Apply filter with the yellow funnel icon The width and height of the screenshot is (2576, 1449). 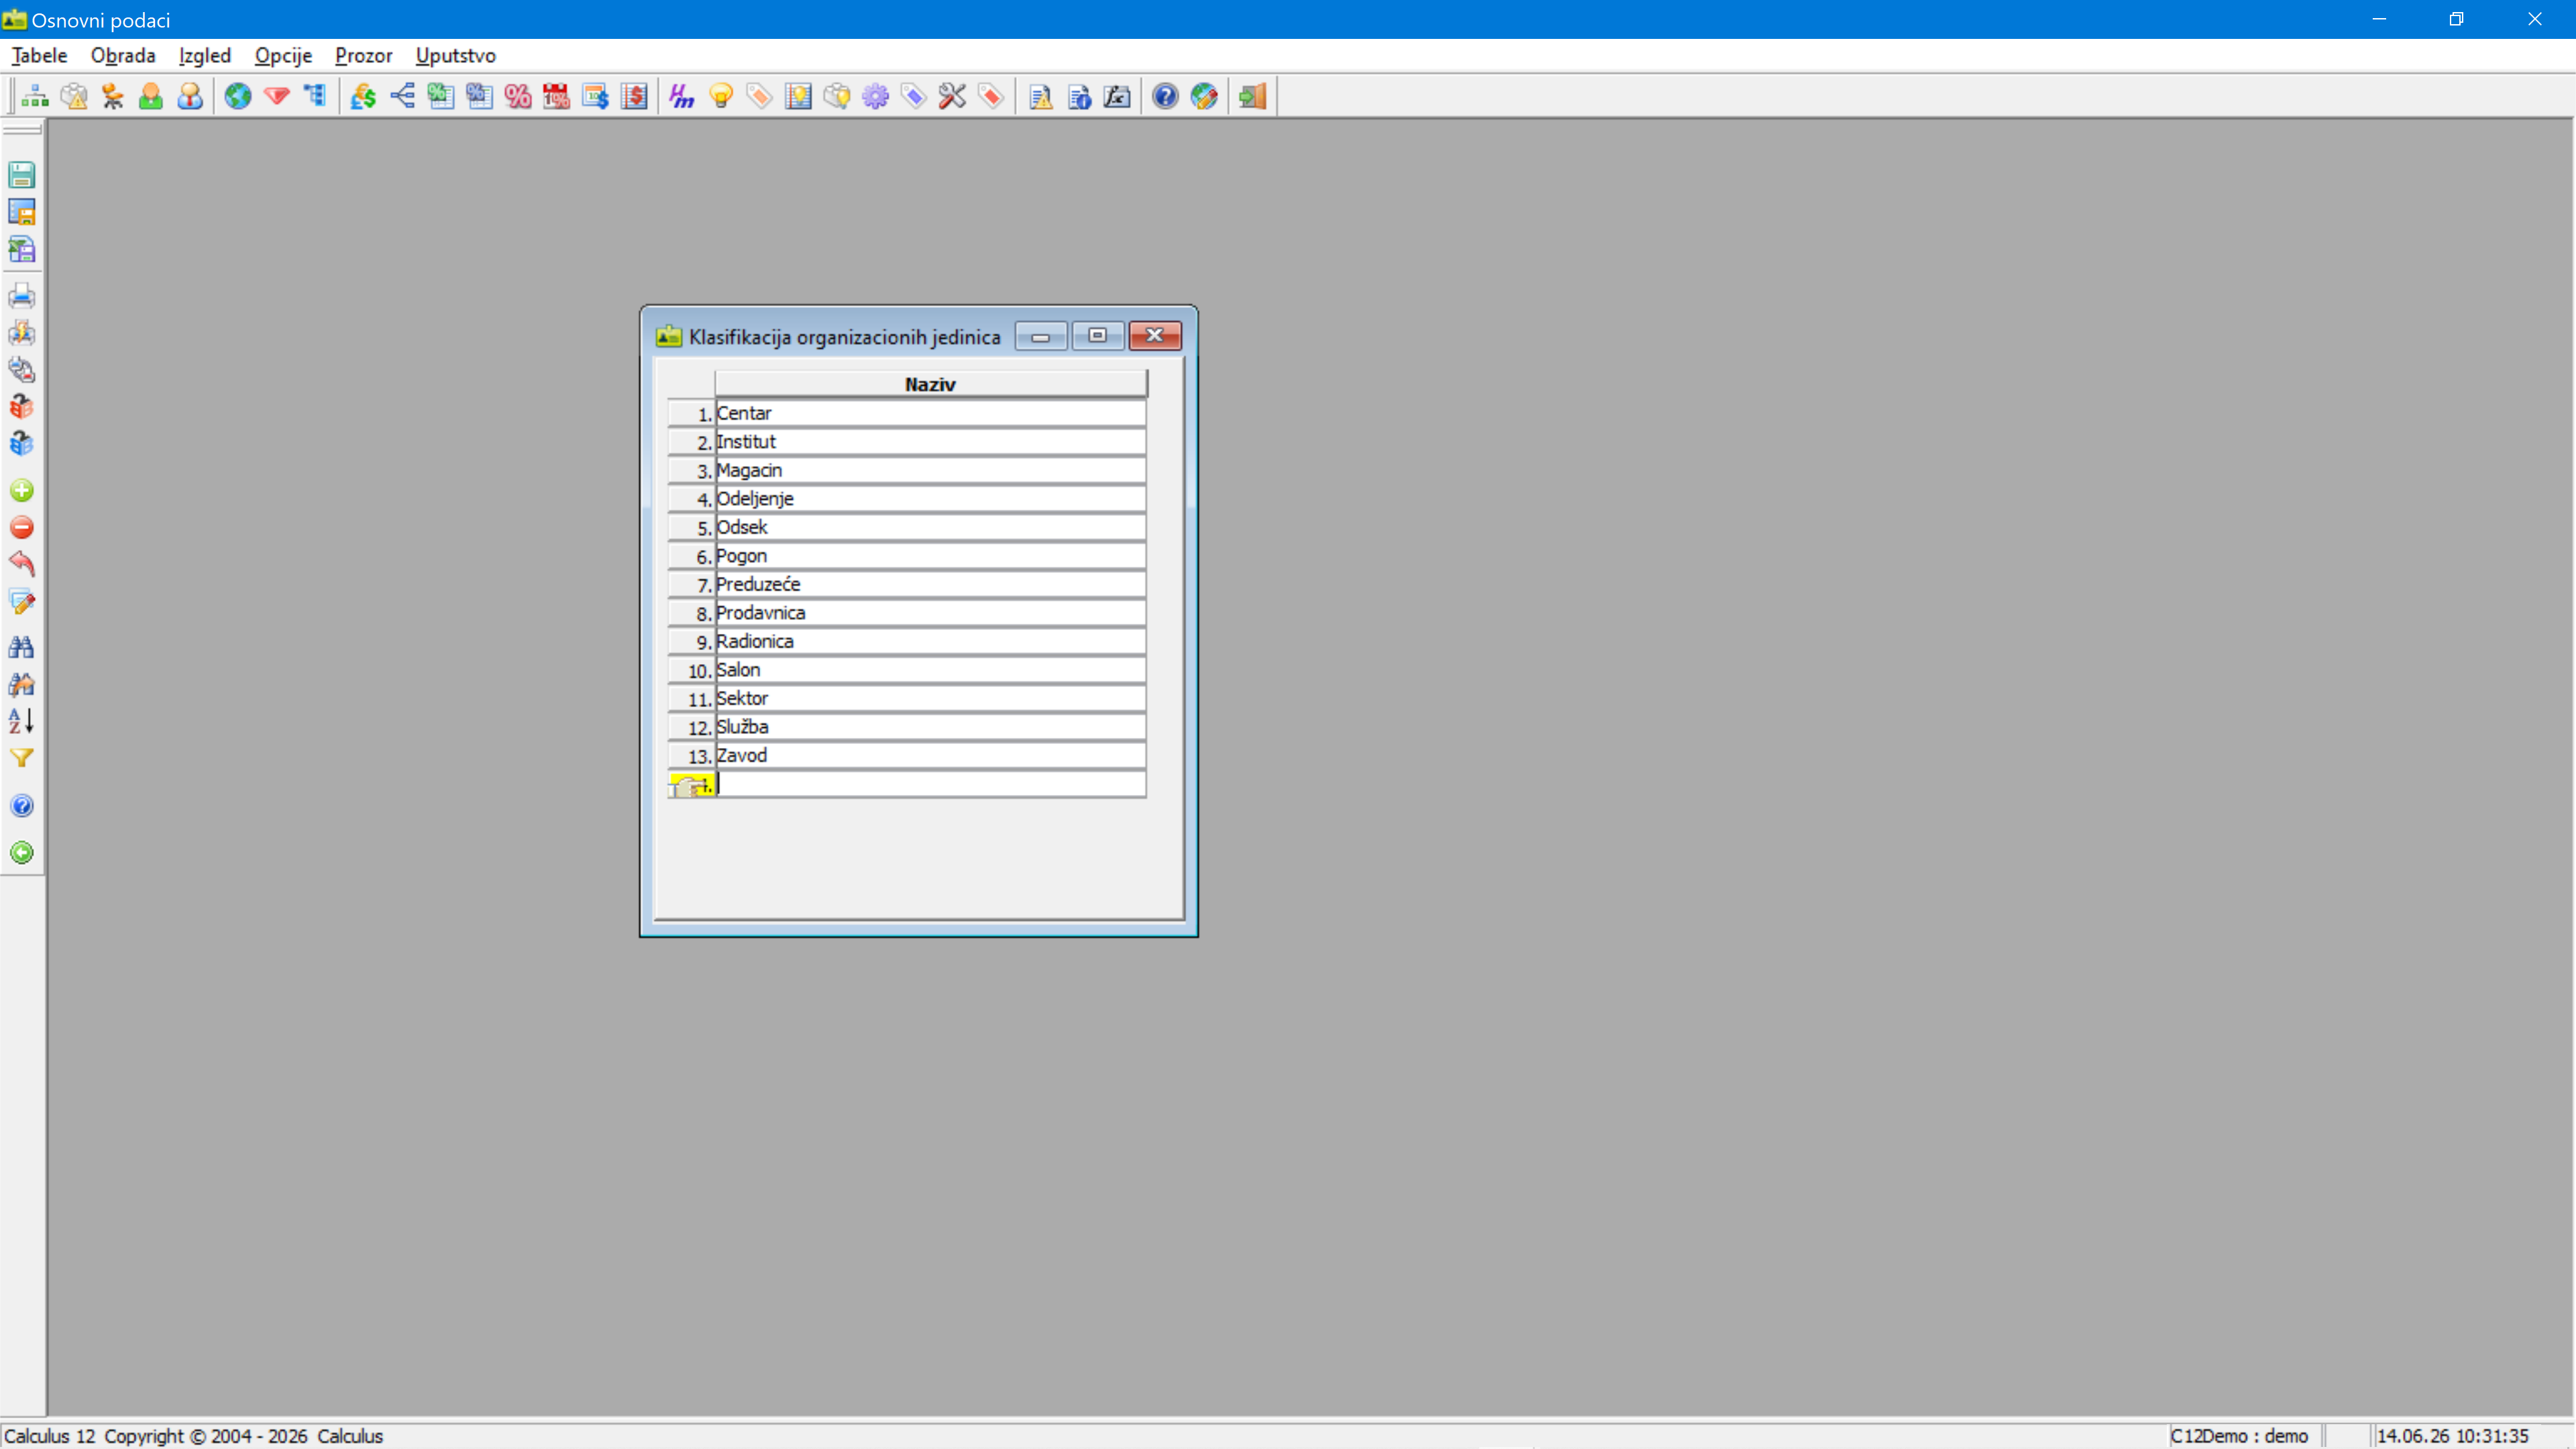coord(22,758)
